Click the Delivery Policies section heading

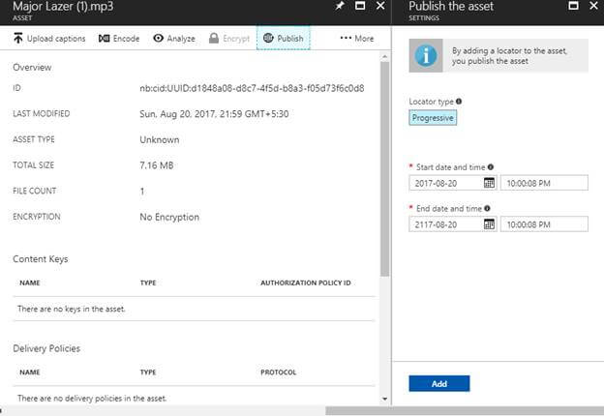(46, 348)
